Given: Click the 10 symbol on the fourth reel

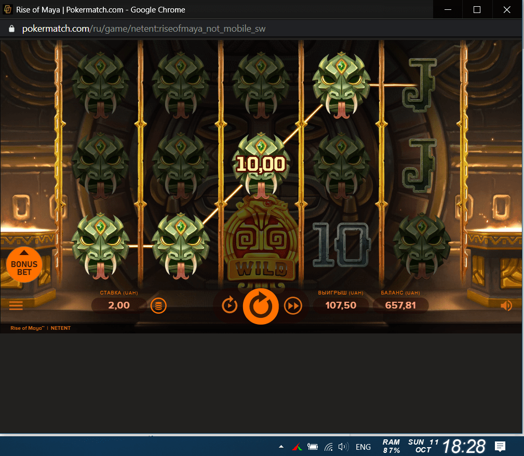Looking at the screenshot, I should pyautogui.click(x=341, y=245).
